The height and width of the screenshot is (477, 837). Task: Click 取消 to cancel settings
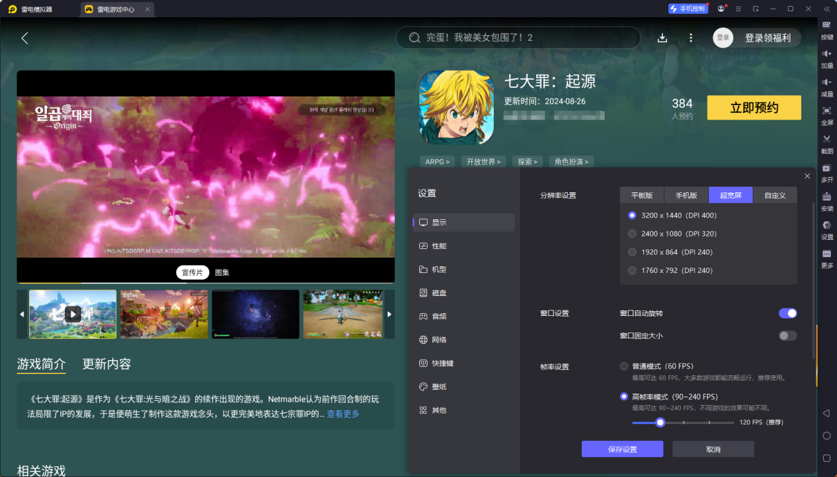point(713,449)
